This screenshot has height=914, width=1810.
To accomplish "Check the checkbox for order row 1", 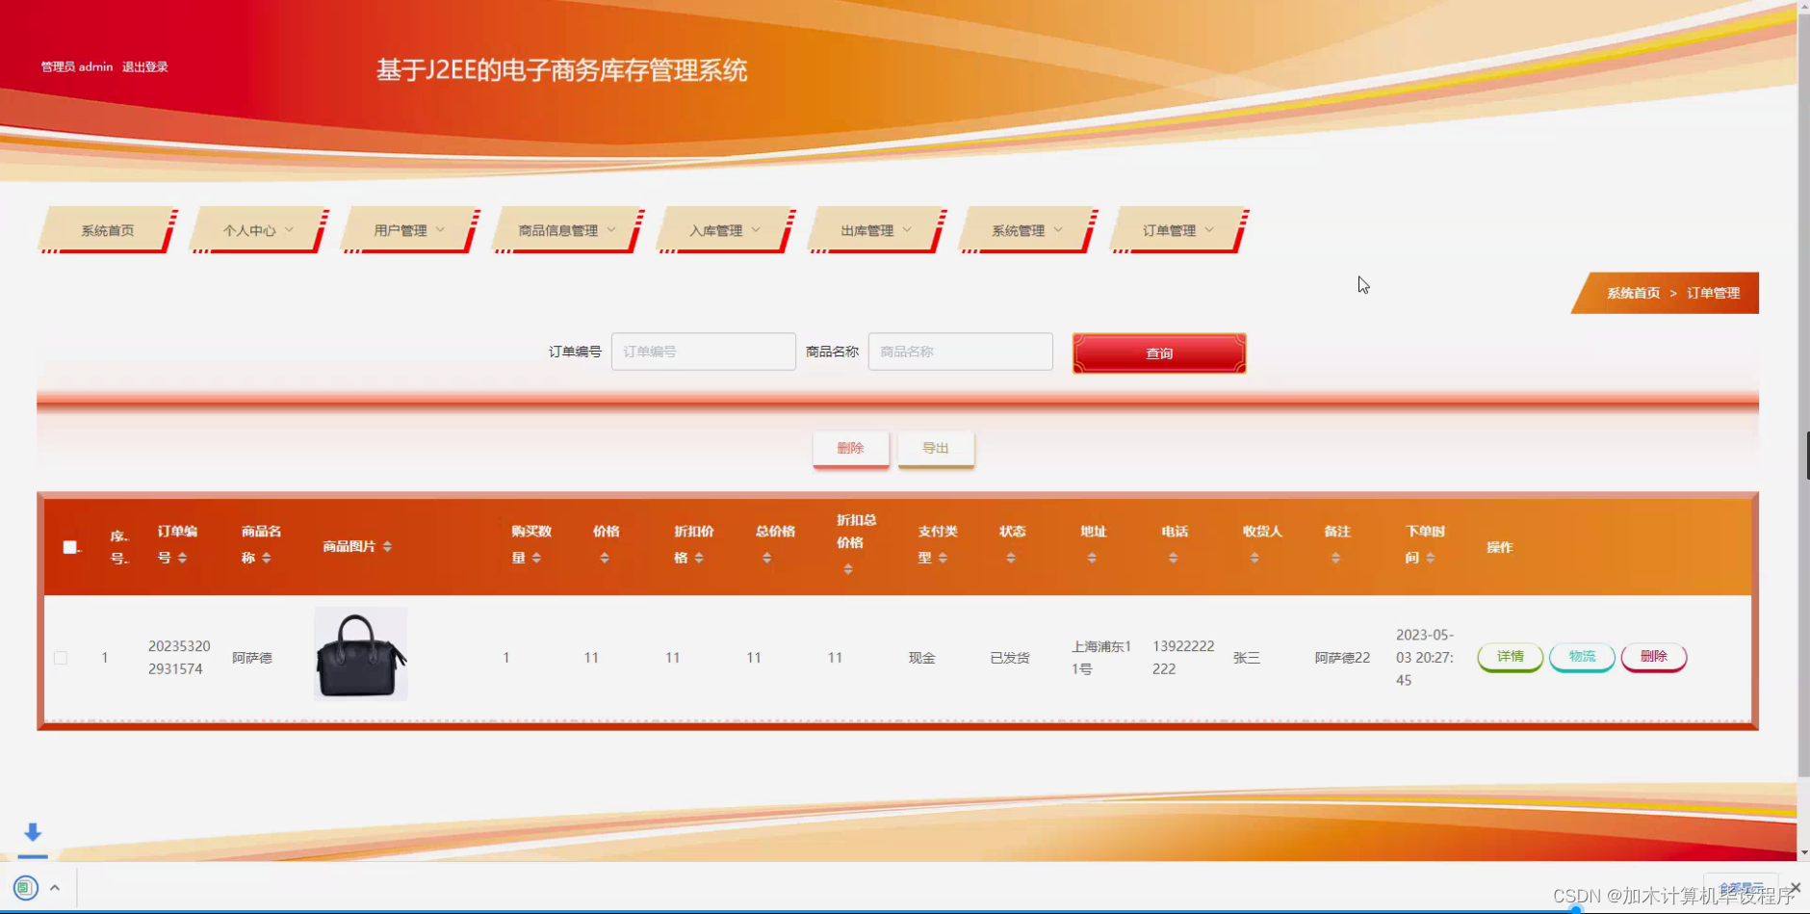I will click(x=61, y=657).
